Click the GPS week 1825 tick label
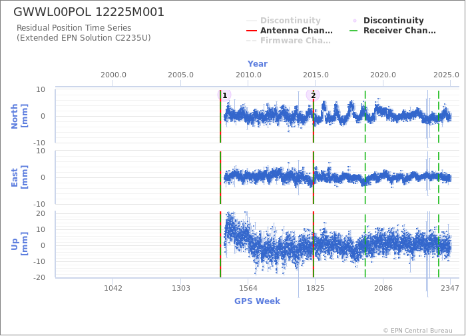The width and height of the screenshot is (466, 336). (x=316, y=288)
